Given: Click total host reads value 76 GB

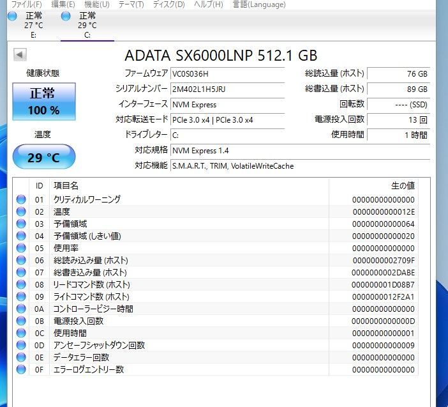Looking at the screenshot, I should coord(398,73).
